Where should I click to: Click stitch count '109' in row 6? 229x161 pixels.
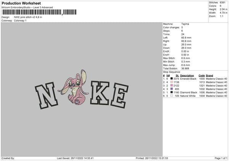(177, 96)
